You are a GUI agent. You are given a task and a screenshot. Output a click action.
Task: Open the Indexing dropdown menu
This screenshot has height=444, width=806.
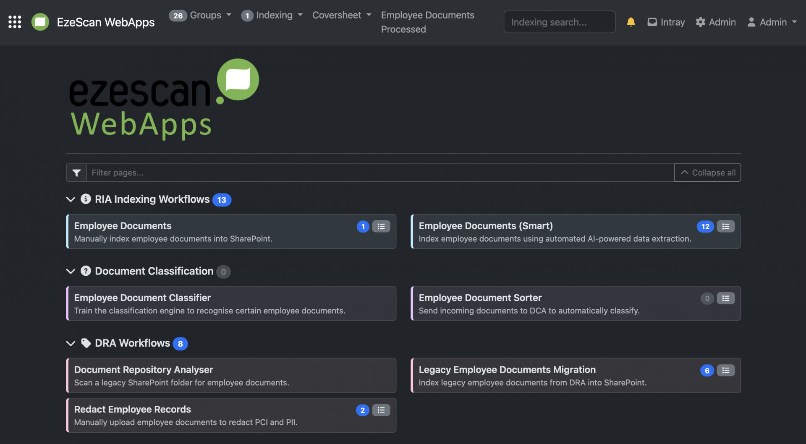pyautogui.click(x=272, y=15)
